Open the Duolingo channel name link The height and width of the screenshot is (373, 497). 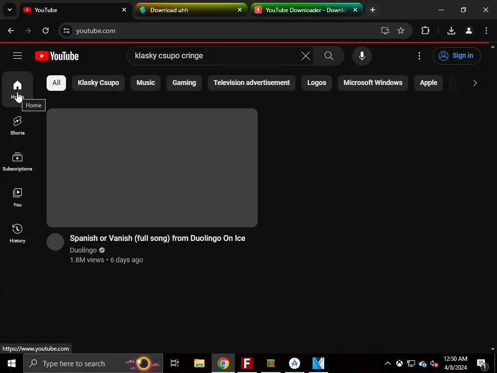[83, 250]
